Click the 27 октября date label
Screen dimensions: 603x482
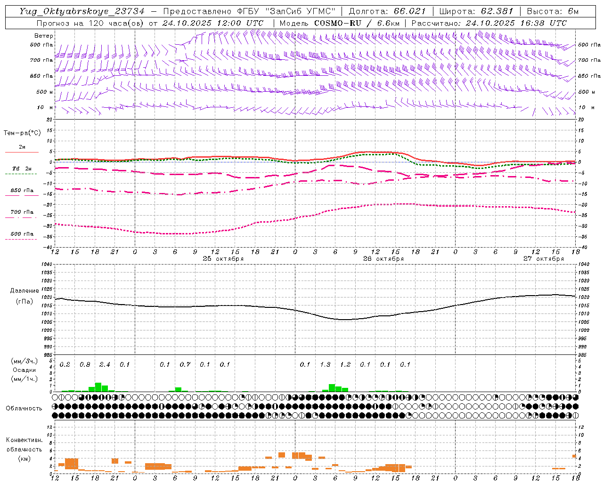544,259
